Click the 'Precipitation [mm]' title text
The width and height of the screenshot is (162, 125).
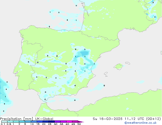(x=16, y=119)
